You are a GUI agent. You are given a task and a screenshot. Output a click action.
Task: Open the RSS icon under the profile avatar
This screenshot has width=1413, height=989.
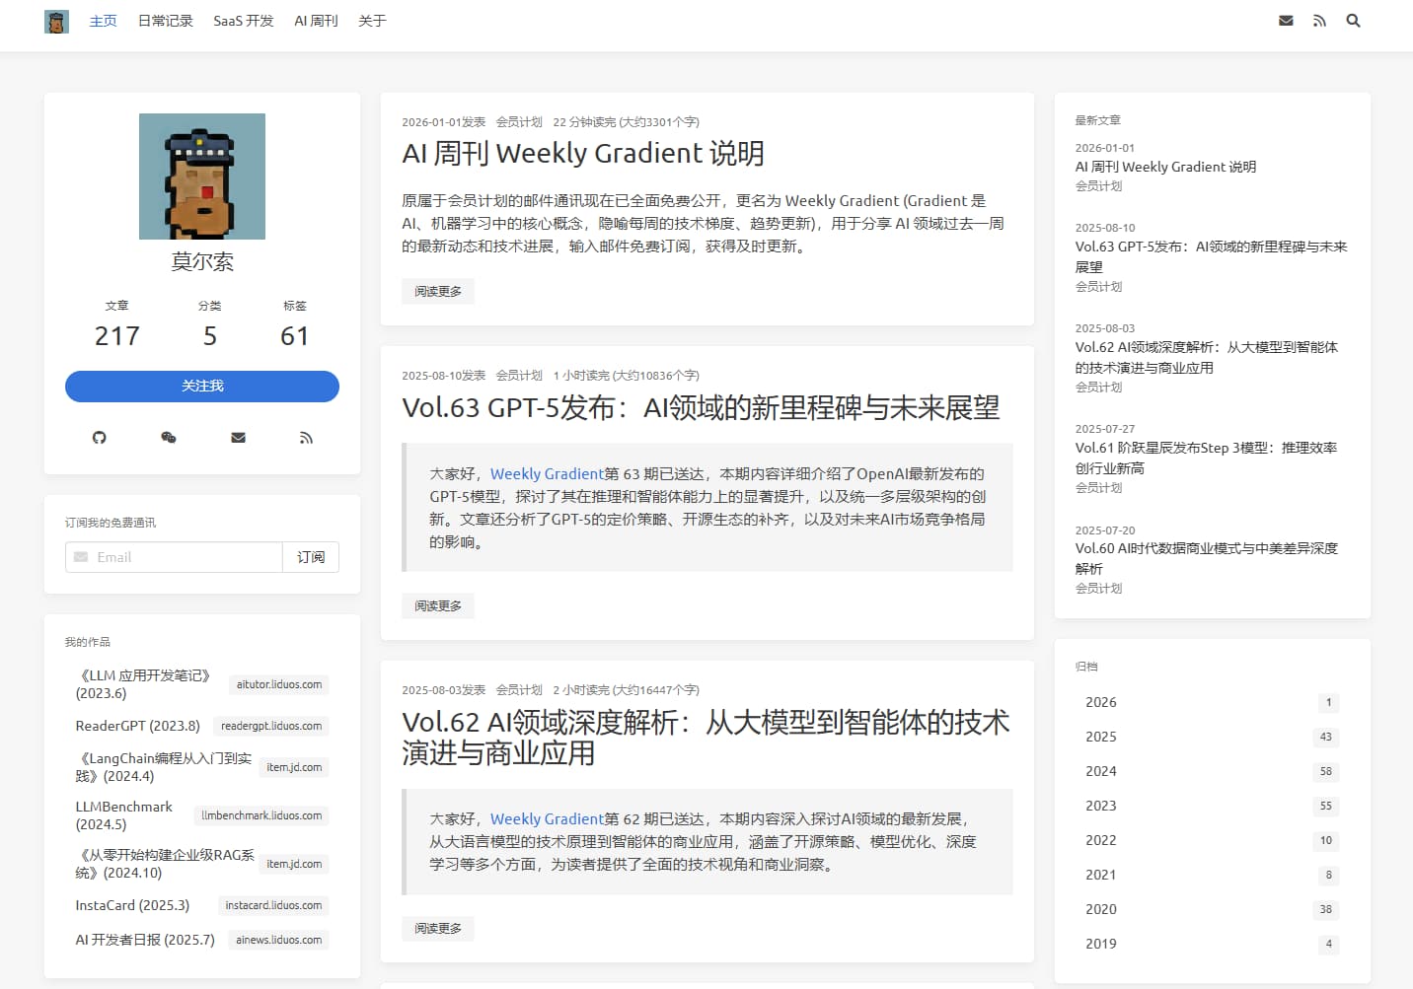[x=306, y=437]
